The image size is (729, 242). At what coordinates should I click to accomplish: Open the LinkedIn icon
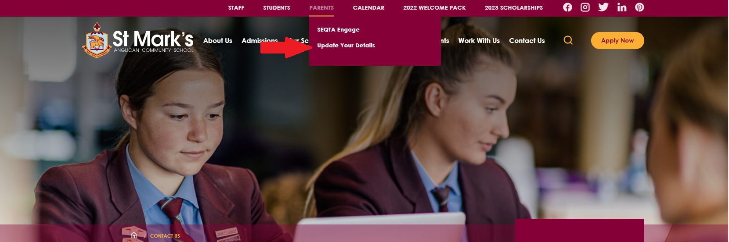click(622, 7)
